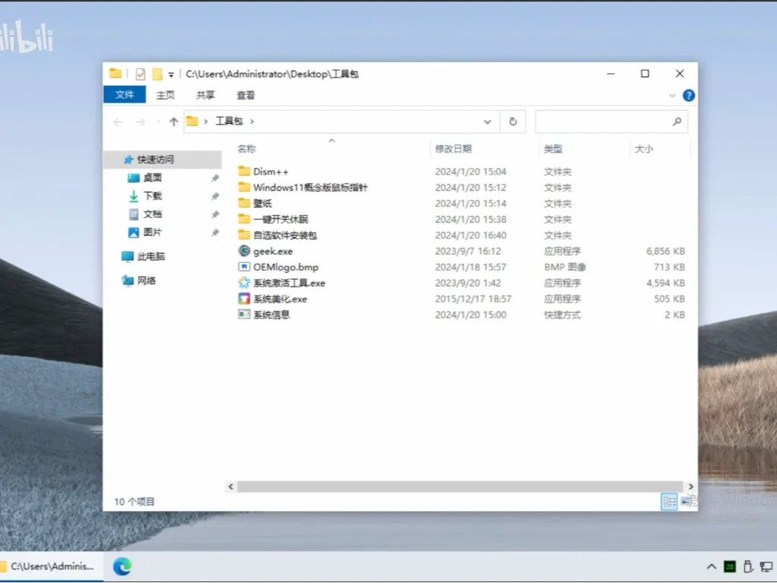Viewport: 777px width, 583px height.
Task: Unpin 下载 from quick access
Action: (x=215, y=196)
